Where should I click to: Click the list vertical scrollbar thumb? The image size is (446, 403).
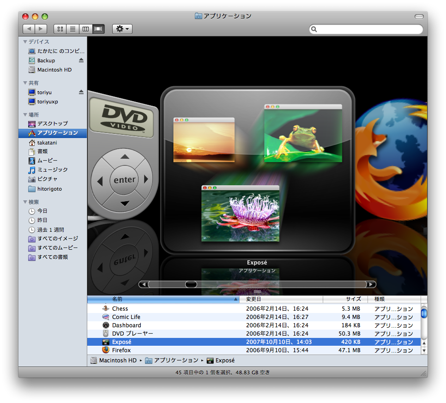tap(424, 313)
